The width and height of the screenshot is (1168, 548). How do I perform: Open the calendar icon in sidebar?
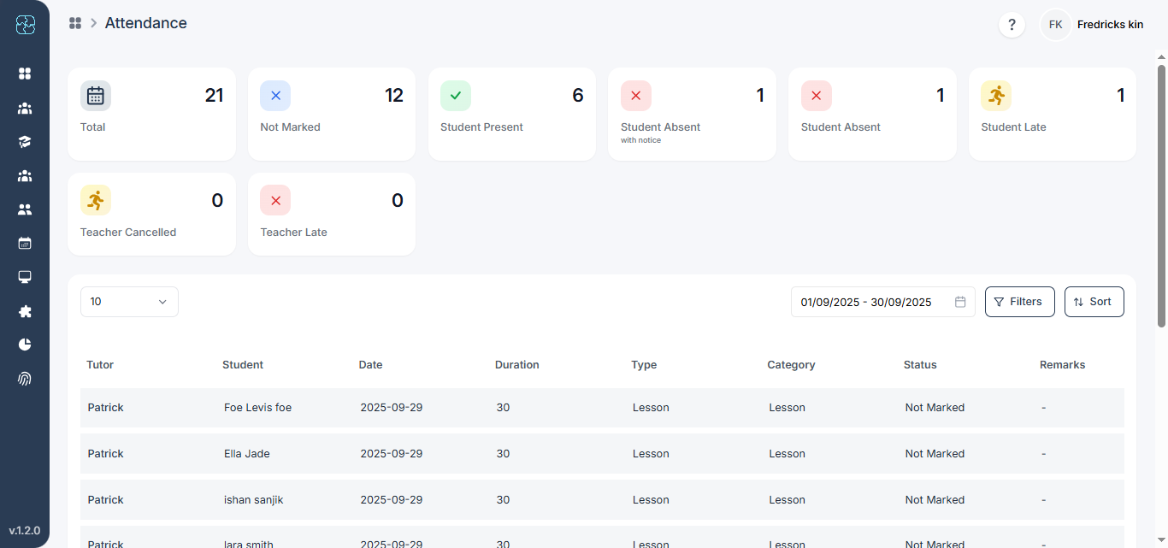(x=25, y=244)
